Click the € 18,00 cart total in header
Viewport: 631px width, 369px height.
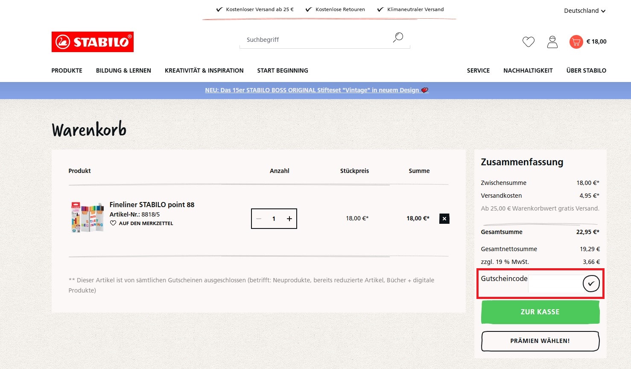tap(596, 41)
